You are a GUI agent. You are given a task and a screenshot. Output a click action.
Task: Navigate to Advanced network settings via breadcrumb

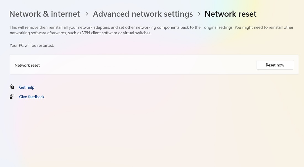143,14
